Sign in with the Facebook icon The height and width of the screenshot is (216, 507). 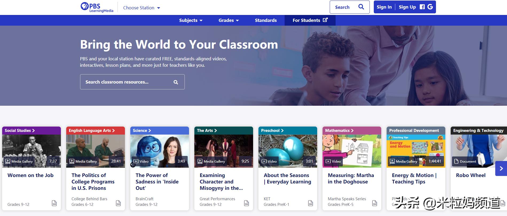point(422,7)
